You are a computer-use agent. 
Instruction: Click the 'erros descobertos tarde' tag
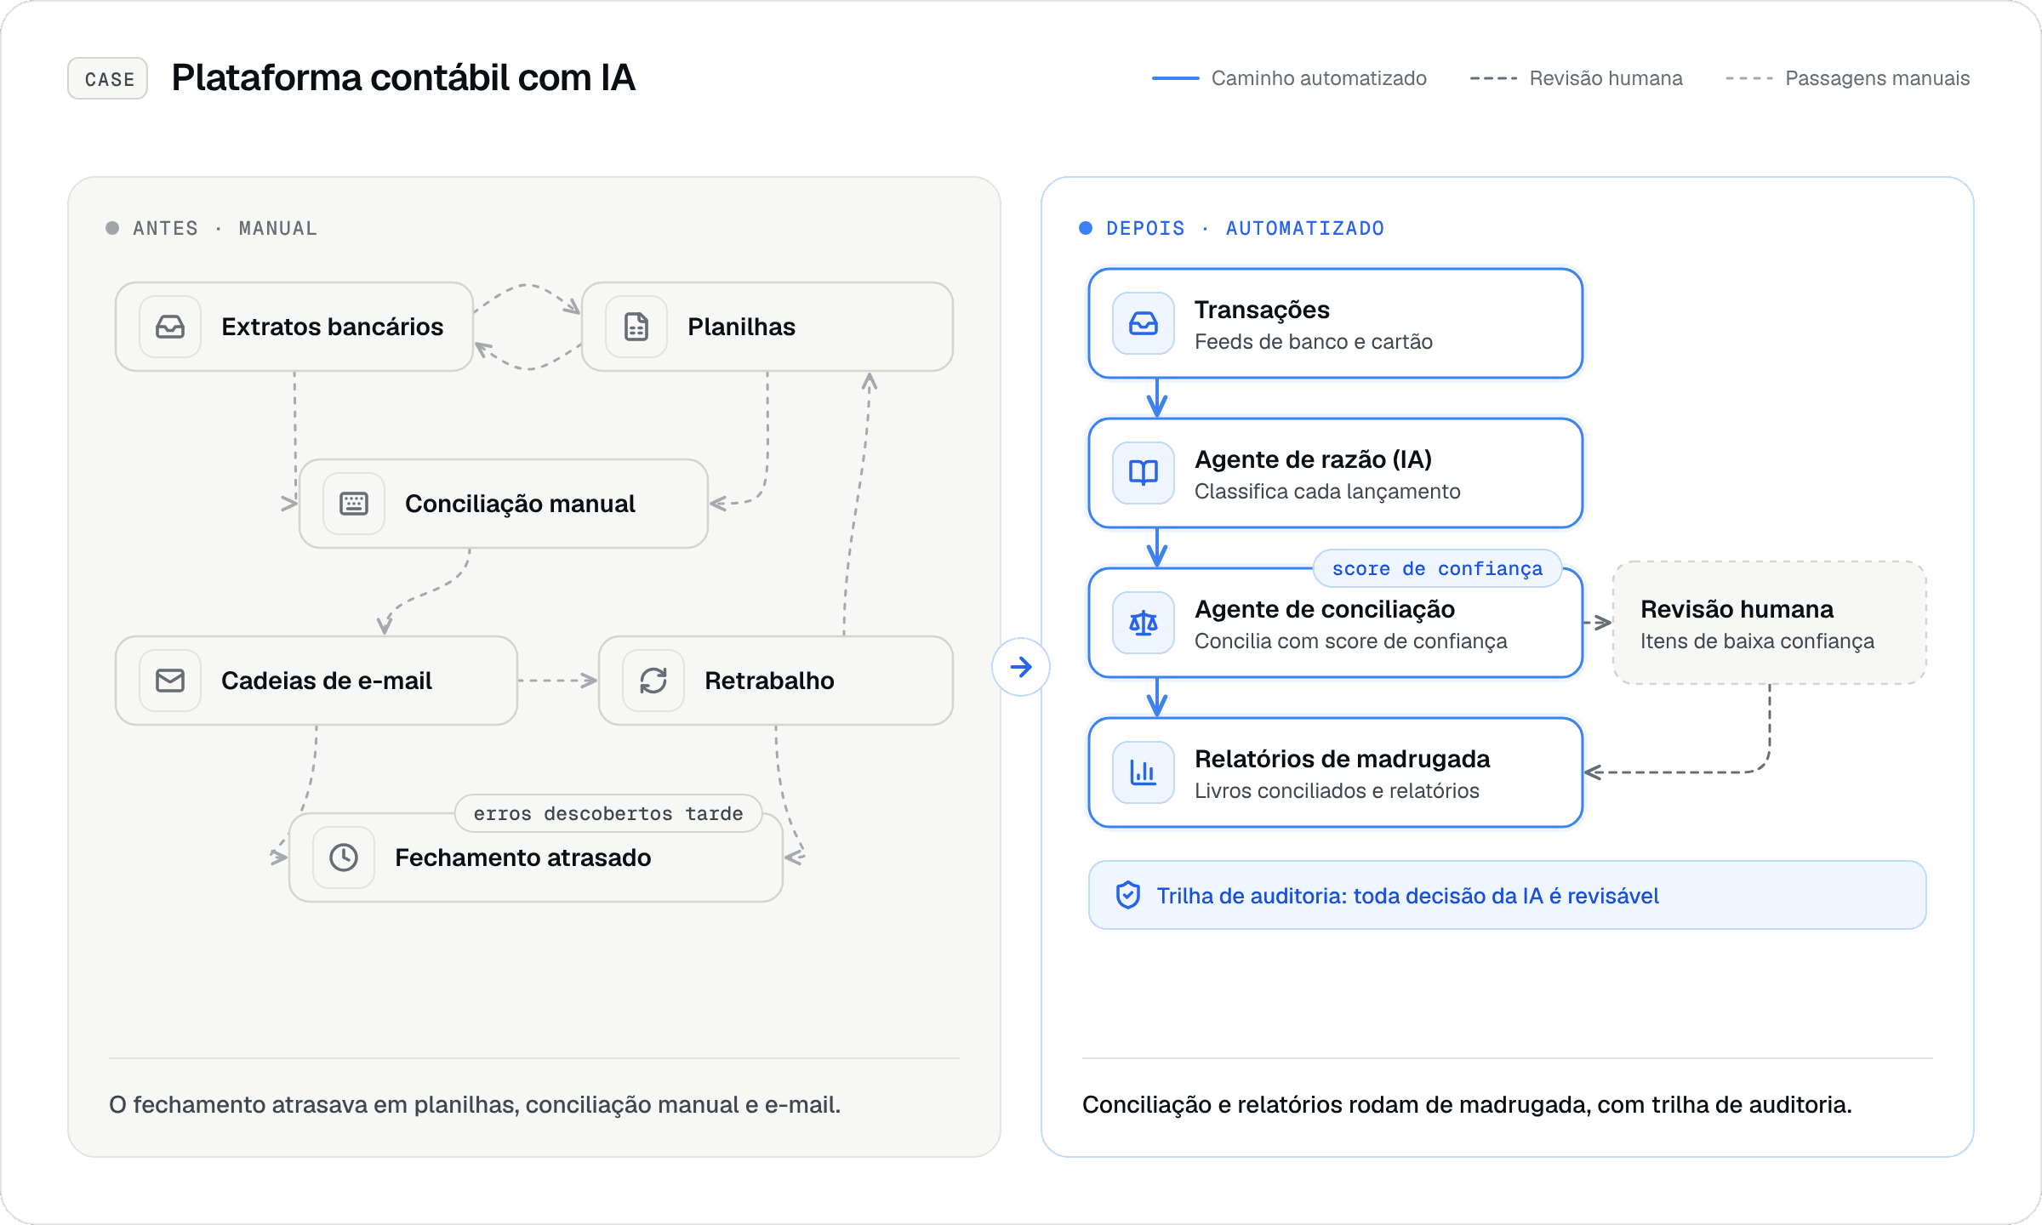click(608, 813)
